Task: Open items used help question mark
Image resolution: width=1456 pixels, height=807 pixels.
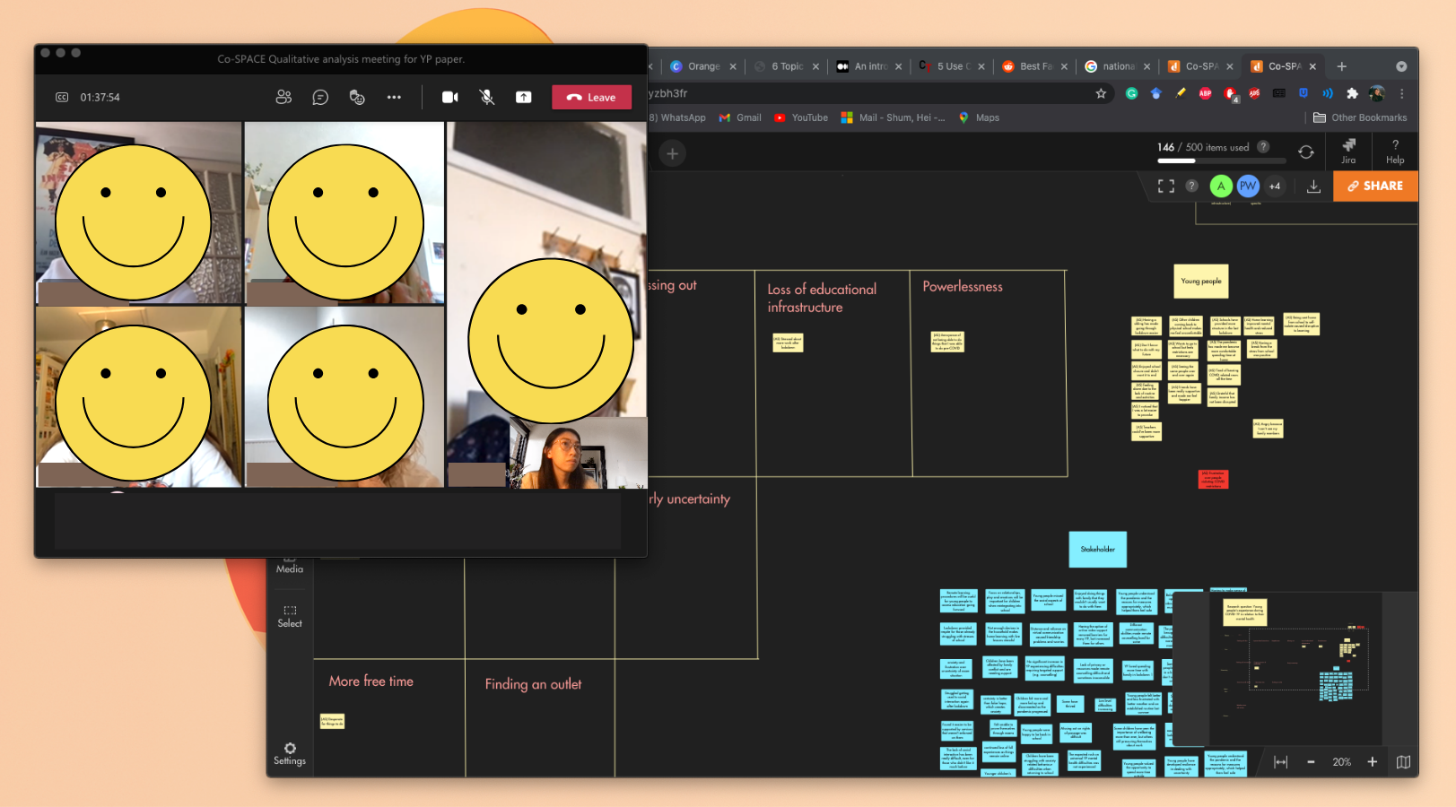Action: [x=1263, y=146]
